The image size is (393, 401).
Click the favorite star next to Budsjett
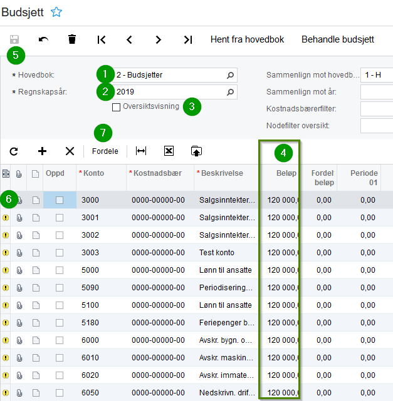(x=56, y=11)
